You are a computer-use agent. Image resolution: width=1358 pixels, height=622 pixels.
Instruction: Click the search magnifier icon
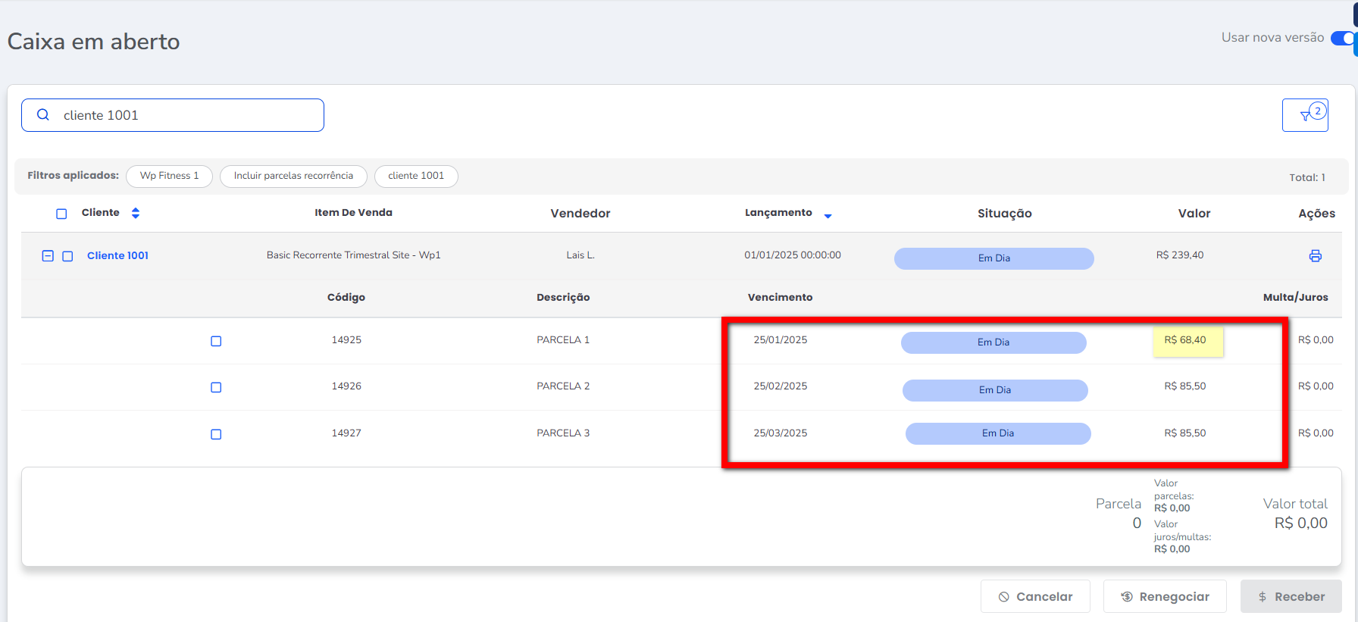43,115
